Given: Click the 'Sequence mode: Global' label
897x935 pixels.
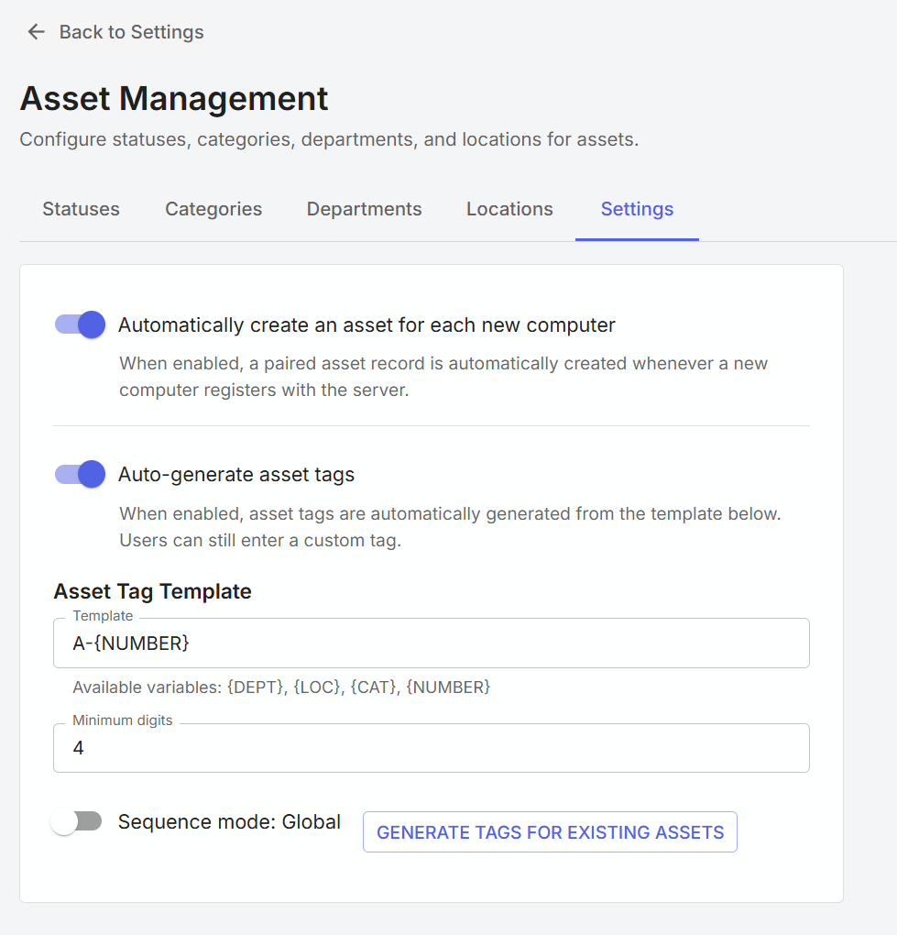Looking at the screenshot, I should [x=229, y=822].
